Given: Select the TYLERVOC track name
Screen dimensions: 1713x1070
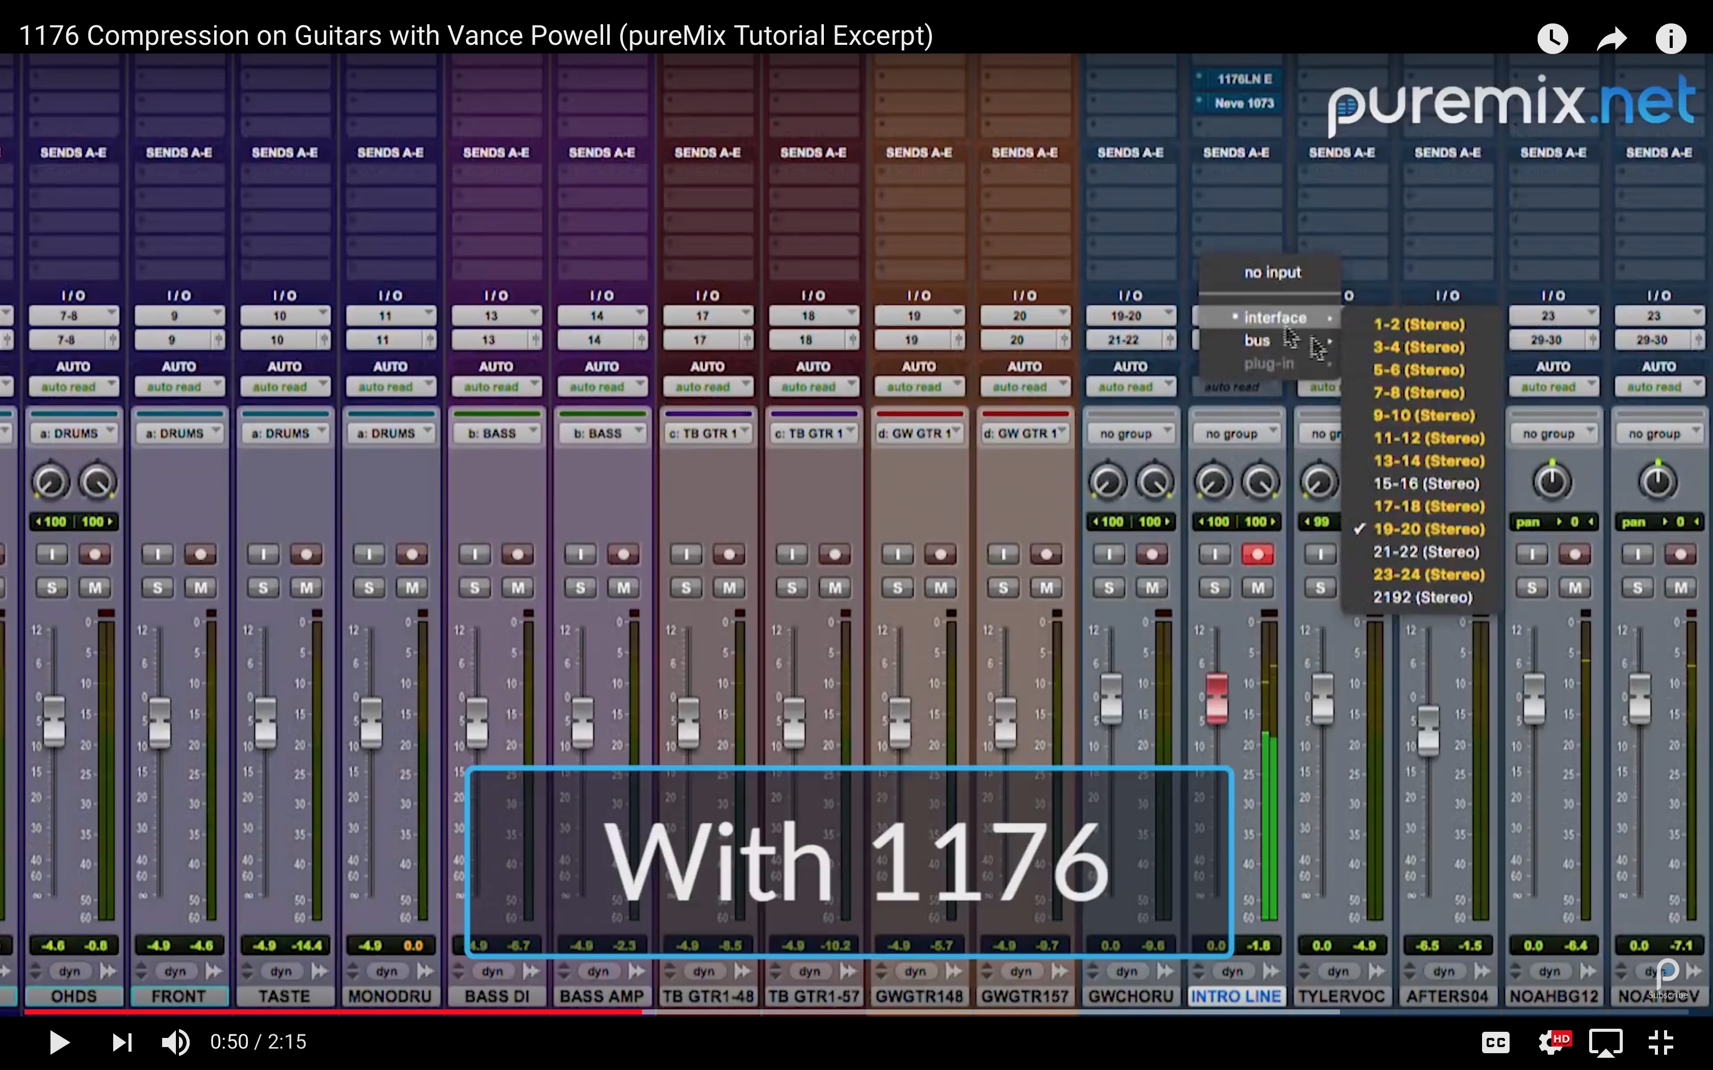Looking at the screenshot, I should click(x=1341, y=997).
